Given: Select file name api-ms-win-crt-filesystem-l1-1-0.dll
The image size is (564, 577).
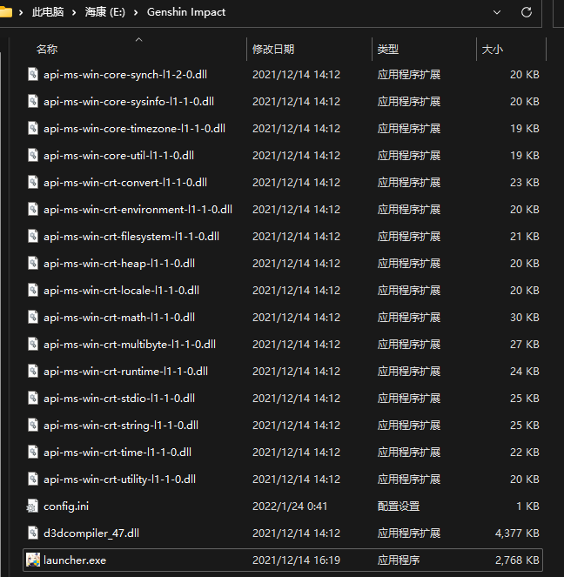Looking at the screenshot, I should click(x=131, y=237).
